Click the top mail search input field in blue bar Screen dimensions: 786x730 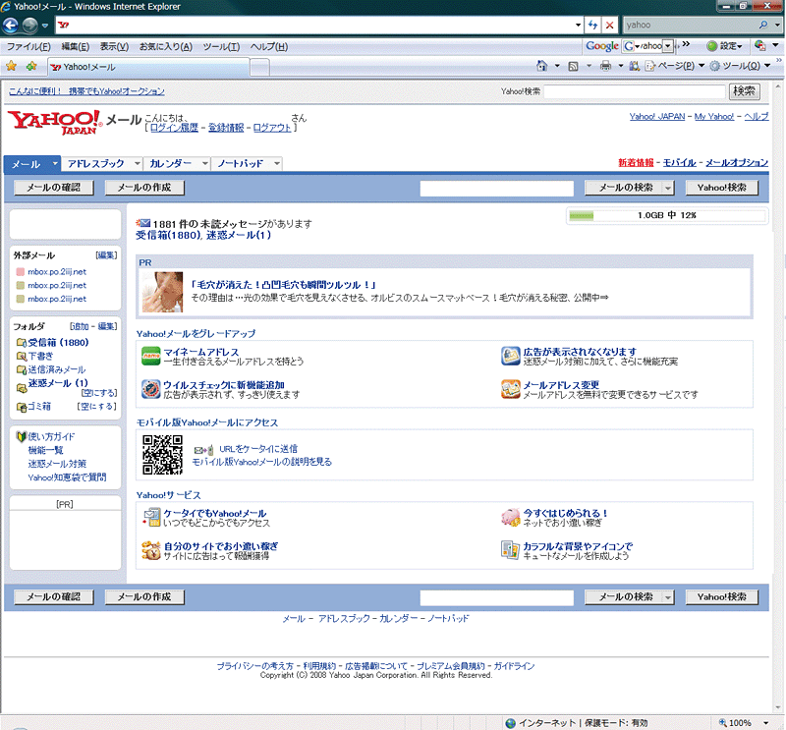pos(497,188)
